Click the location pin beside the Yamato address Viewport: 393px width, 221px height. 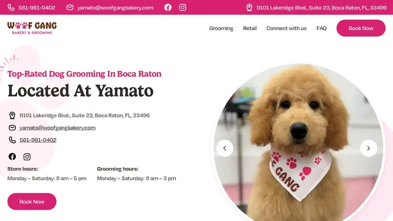point(12,115)
